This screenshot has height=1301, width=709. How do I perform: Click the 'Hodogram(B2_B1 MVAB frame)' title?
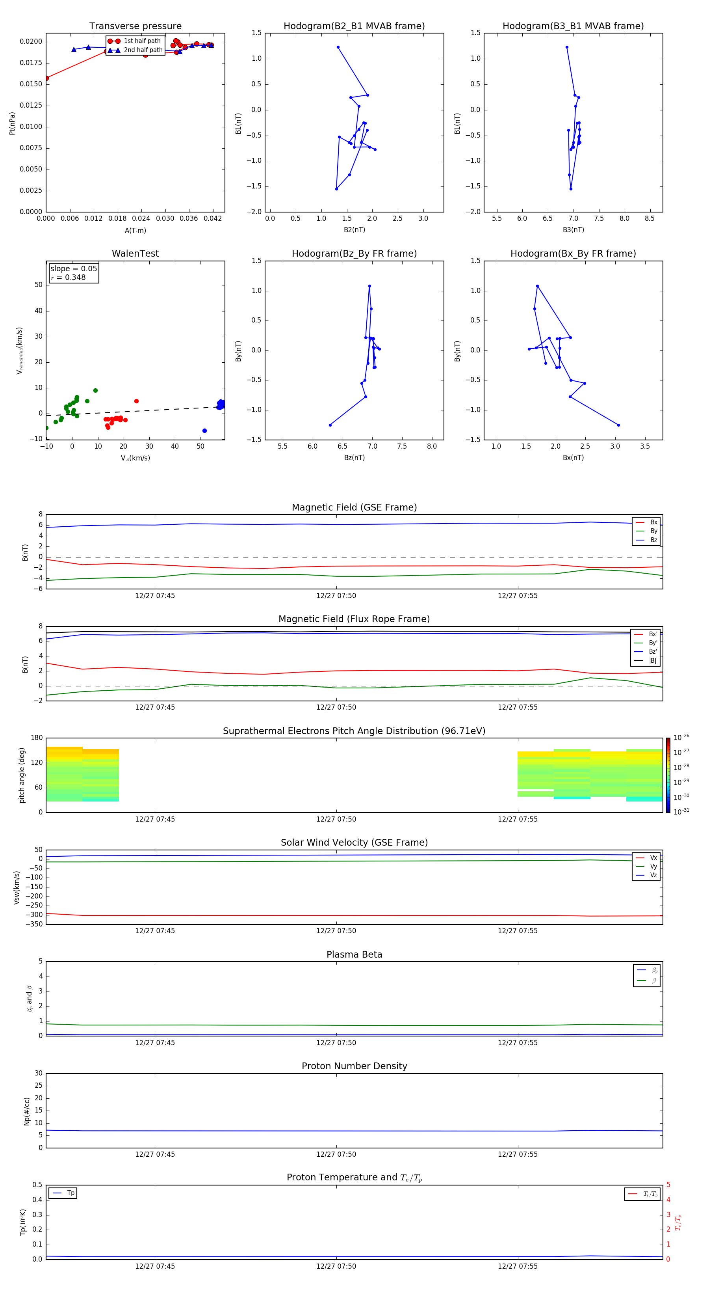pos(354,26)
